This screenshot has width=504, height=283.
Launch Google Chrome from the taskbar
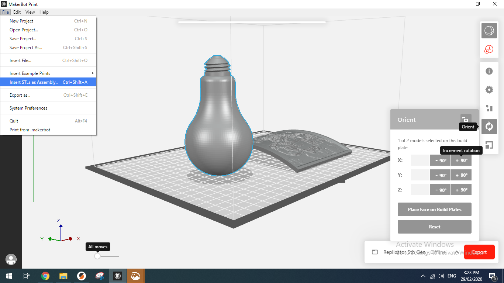tap(45, 276)
